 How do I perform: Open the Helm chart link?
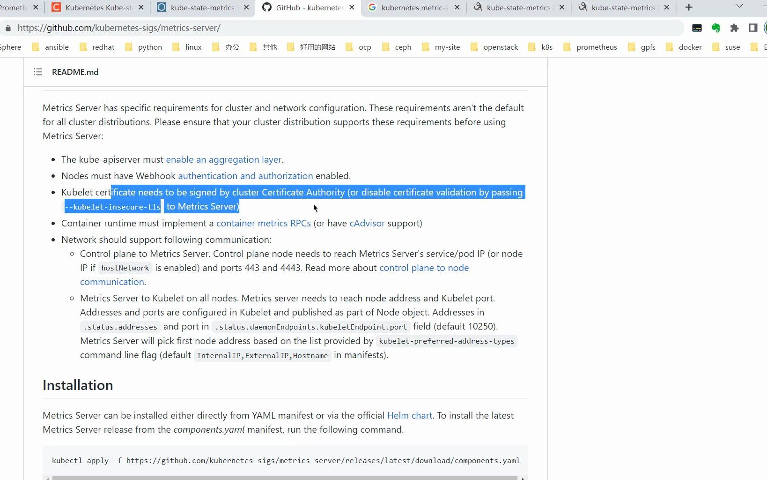(410, 415)
